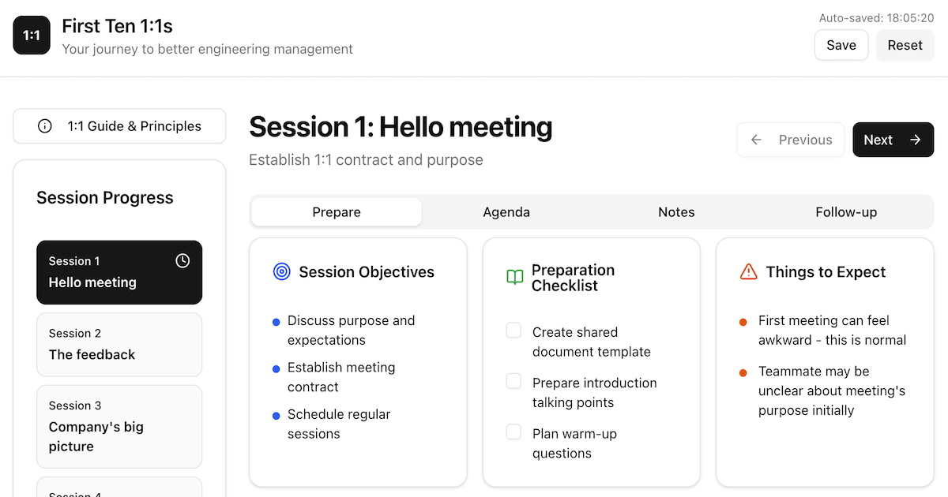Select the Prepare tab
The height and width of the screenshot is (497, 948).
tap(337, 212)
